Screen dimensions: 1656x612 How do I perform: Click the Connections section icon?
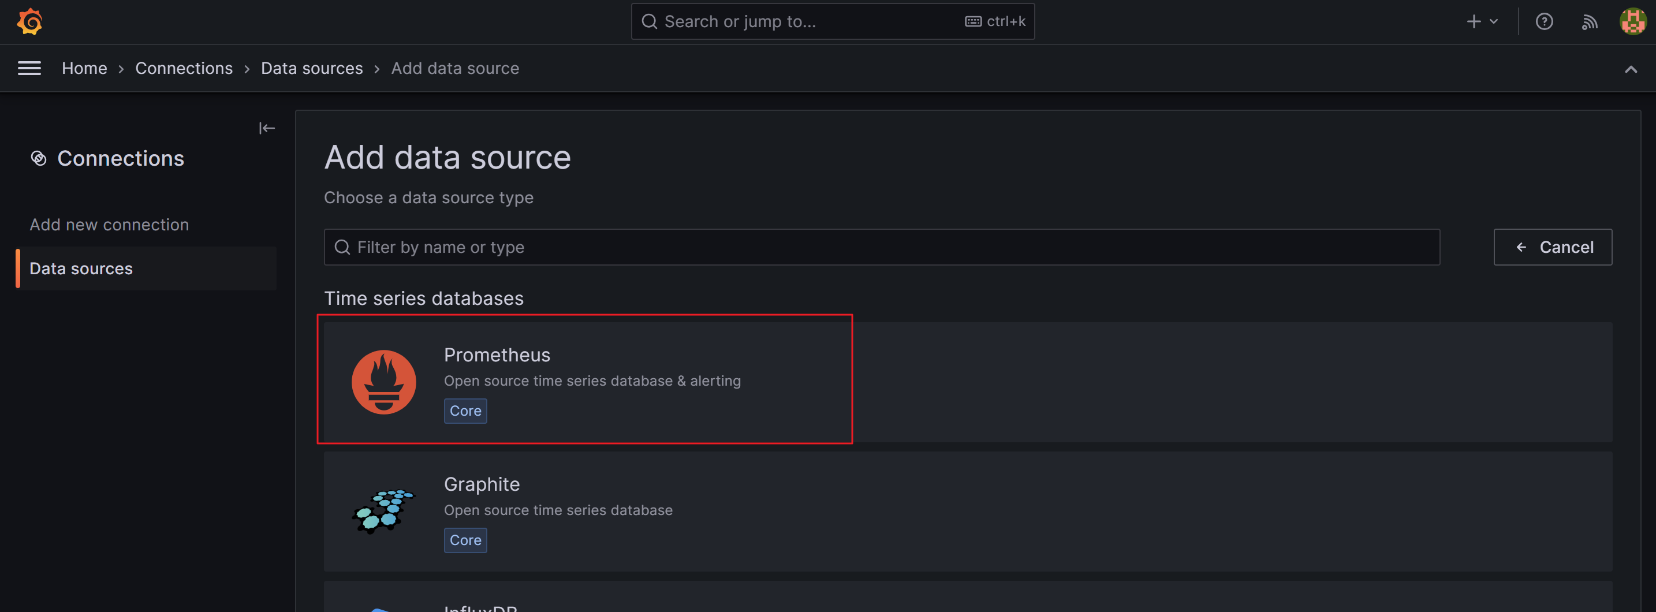coord(39,158)
